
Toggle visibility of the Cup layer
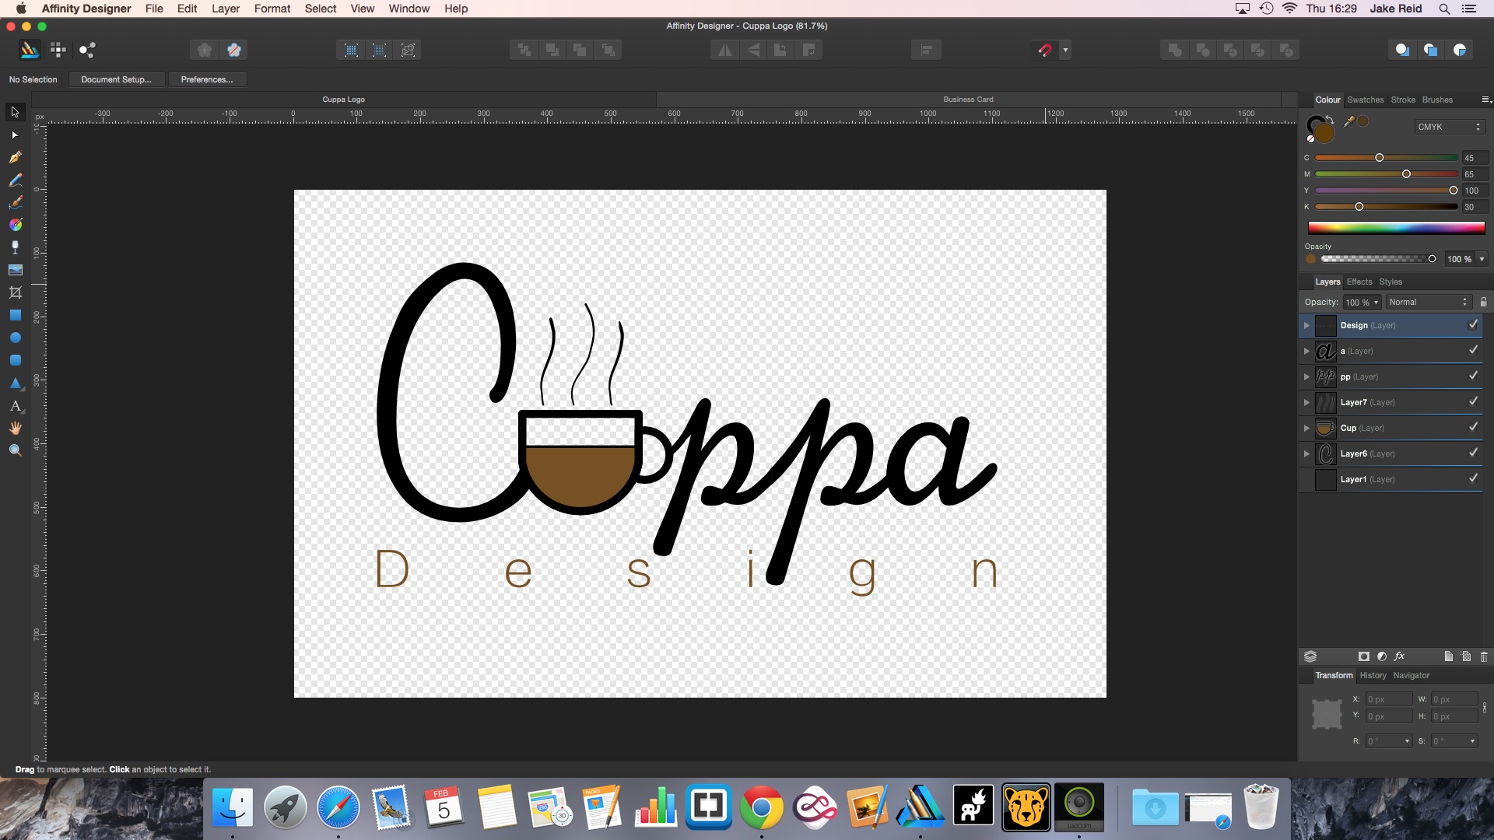[1472, 428]
